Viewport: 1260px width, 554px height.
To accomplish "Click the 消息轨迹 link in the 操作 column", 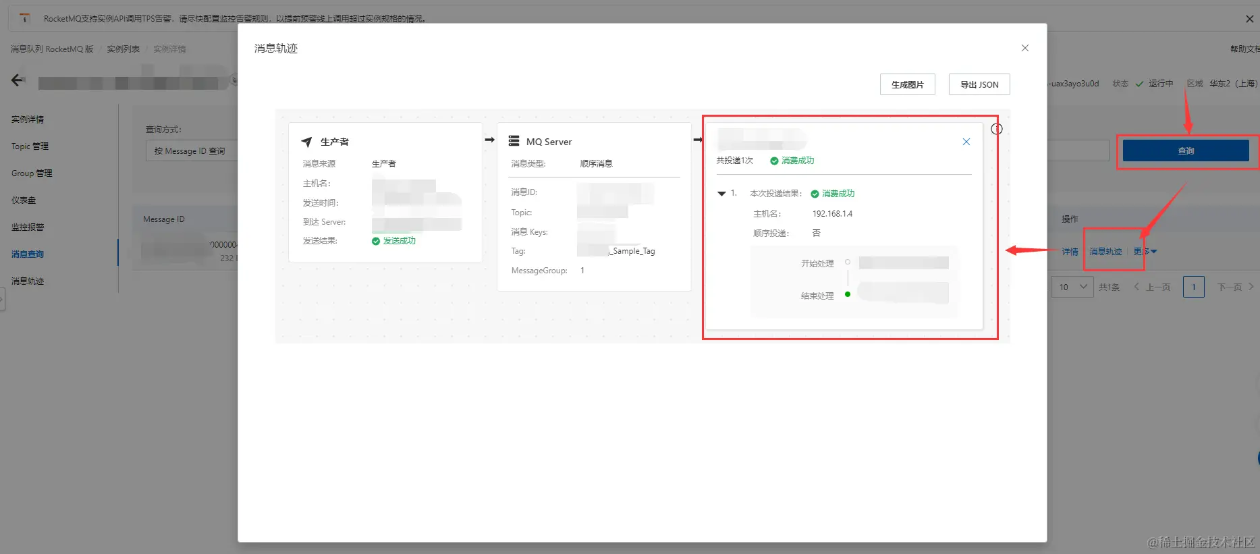I will click(1105, 252).
